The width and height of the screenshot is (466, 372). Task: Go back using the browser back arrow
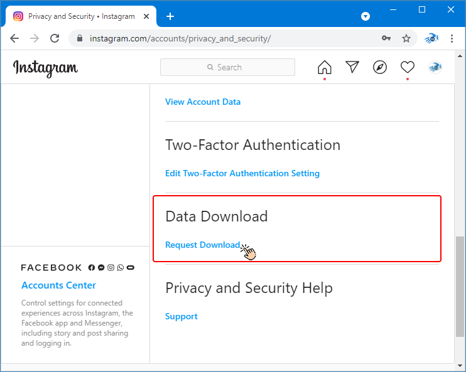click(14, 38)
